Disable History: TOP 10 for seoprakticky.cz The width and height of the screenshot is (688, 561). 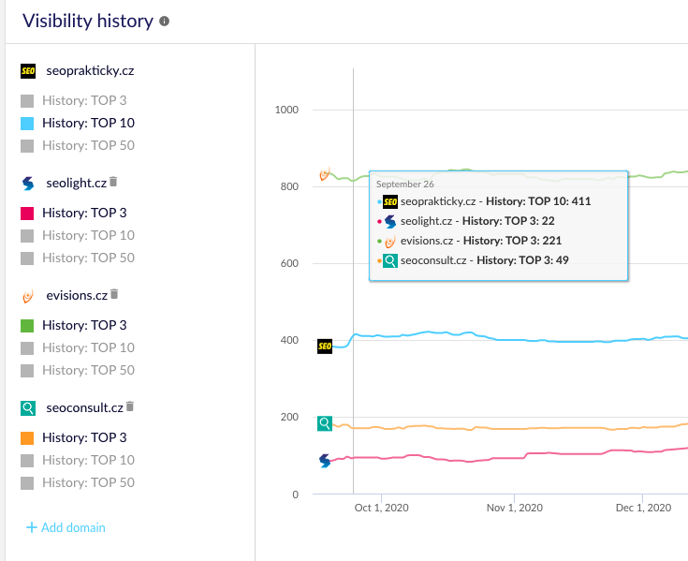(x=78, y=124)
